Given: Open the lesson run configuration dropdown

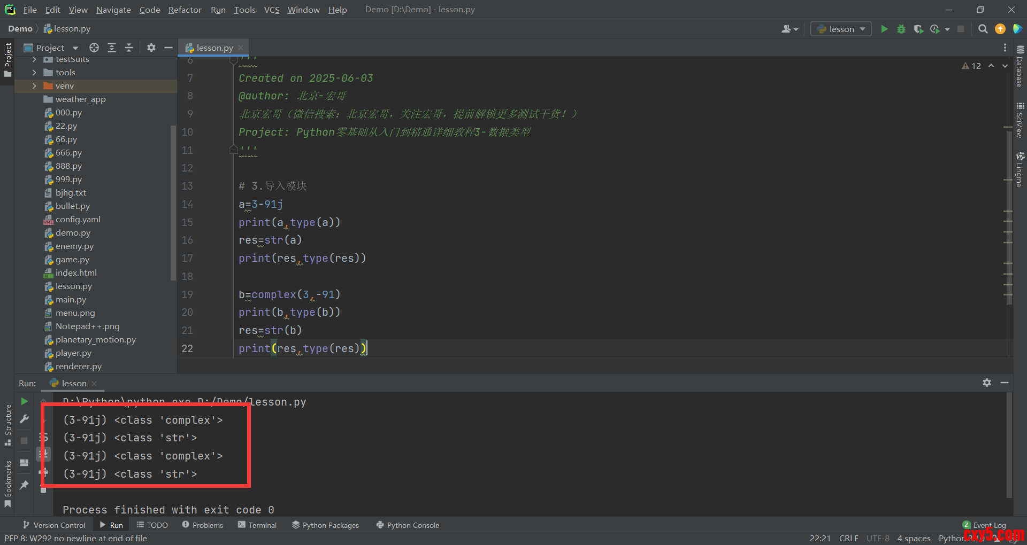Looking at the screenshot, I should tap(841, 29).
